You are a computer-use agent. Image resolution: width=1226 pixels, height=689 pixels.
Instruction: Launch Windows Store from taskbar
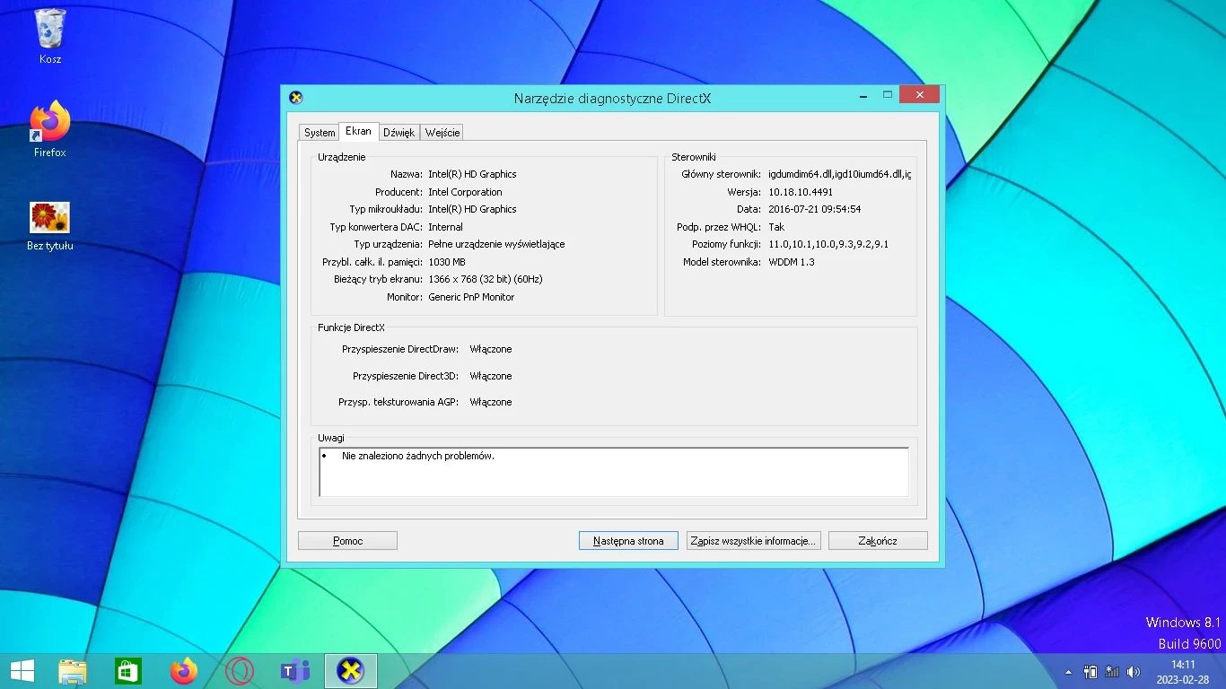coord(128,671)
